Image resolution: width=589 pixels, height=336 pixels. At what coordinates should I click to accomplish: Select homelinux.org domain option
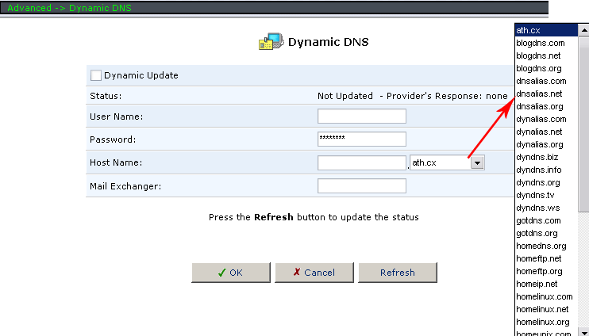542,322
